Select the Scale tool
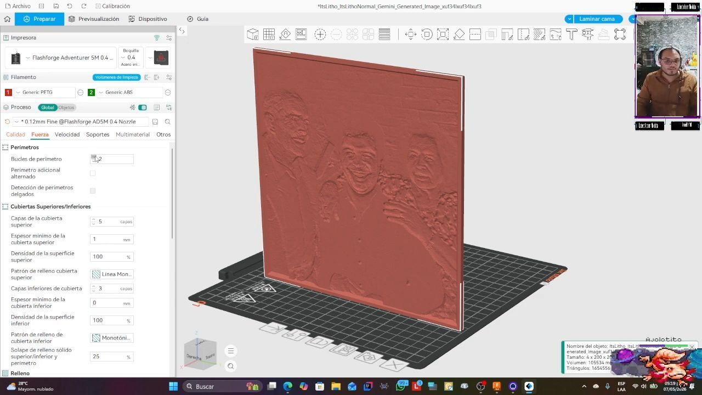This screenshot has height=395, width=702. tap(443, 35)
